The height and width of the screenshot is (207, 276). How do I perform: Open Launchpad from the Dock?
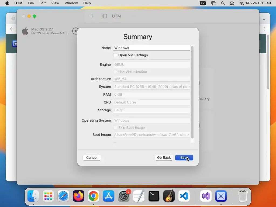tap(48, 196)
